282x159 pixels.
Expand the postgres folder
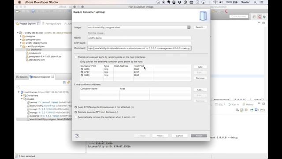(x=21, y=36)
